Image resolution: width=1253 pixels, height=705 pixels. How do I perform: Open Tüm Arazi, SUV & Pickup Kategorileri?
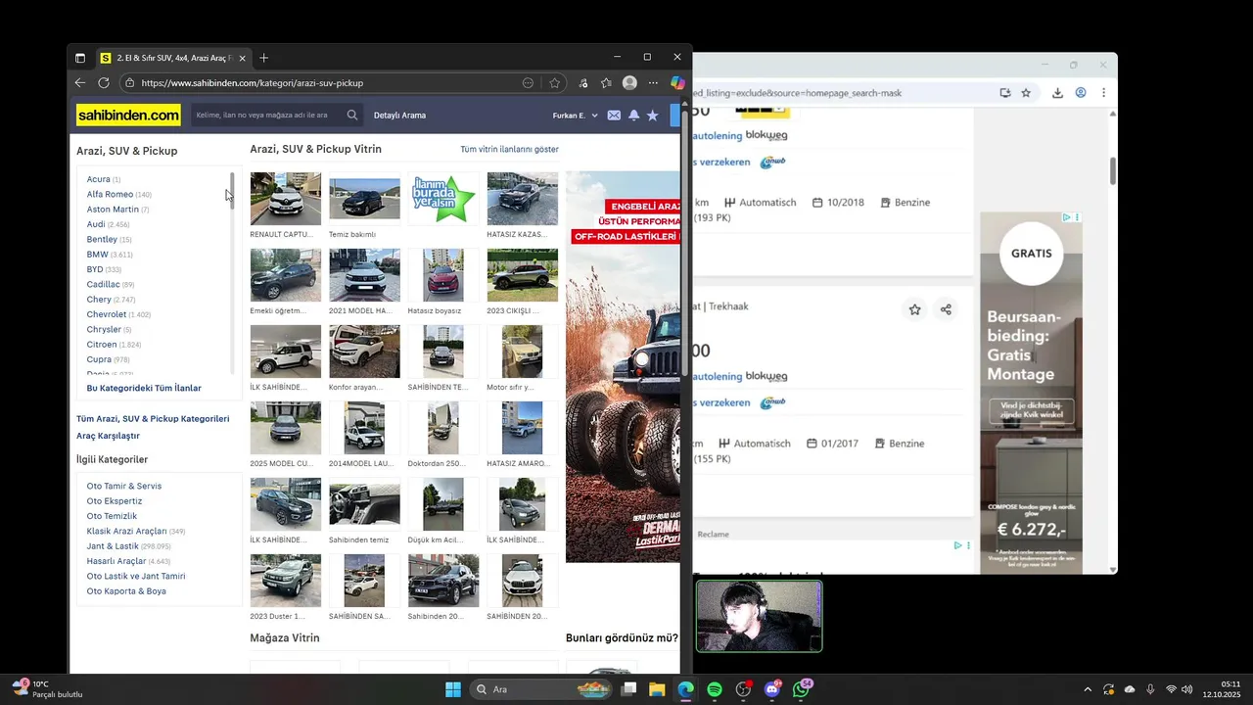153,419
